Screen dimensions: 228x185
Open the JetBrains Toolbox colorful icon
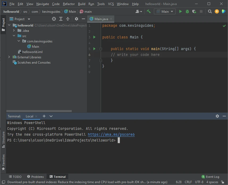point(223,11)
